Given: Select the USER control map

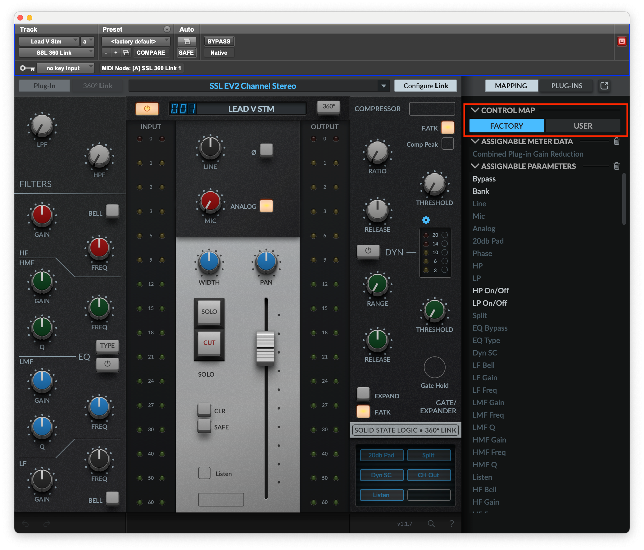Looking at the screenshot, I should pyautogui.click(x=583, y=126).
